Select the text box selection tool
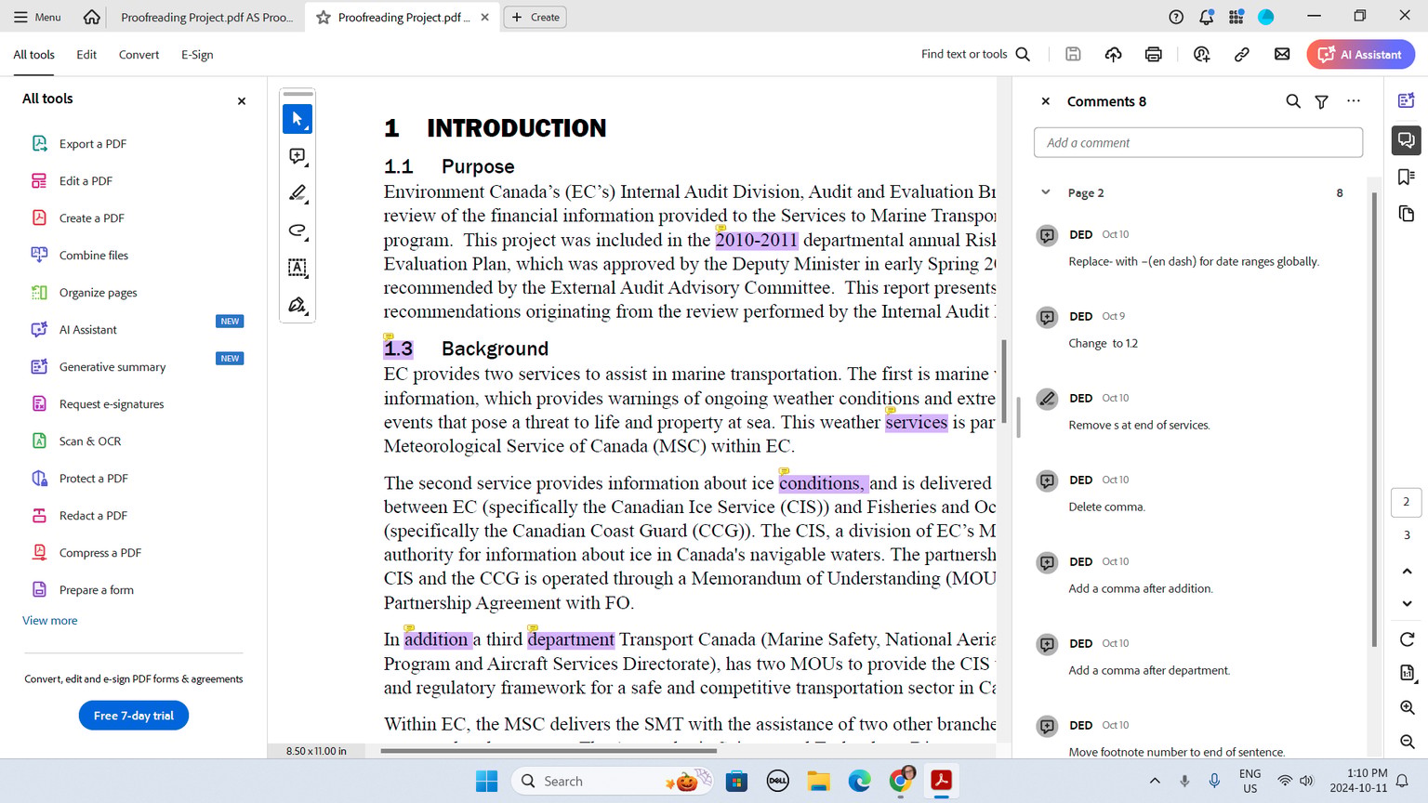 click(x=297, y=268)
